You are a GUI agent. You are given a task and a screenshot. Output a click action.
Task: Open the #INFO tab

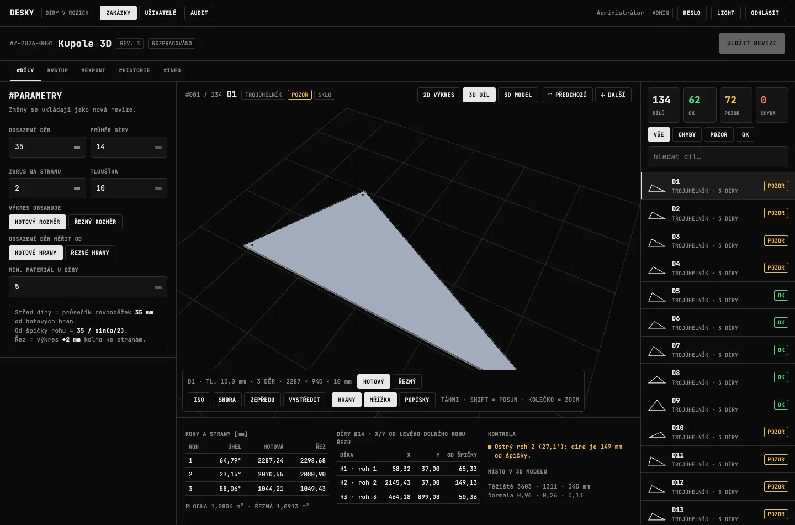[x=172, y=70]
